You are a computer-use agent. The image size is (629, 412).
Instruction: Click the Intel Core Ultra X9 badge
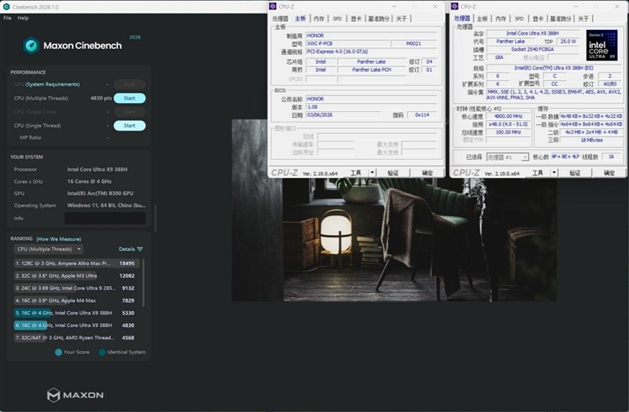click(601, 46)
